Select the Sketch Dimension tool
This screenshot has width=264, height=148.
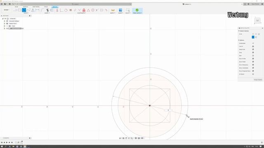pyautogui.click(x=38, y=10)
